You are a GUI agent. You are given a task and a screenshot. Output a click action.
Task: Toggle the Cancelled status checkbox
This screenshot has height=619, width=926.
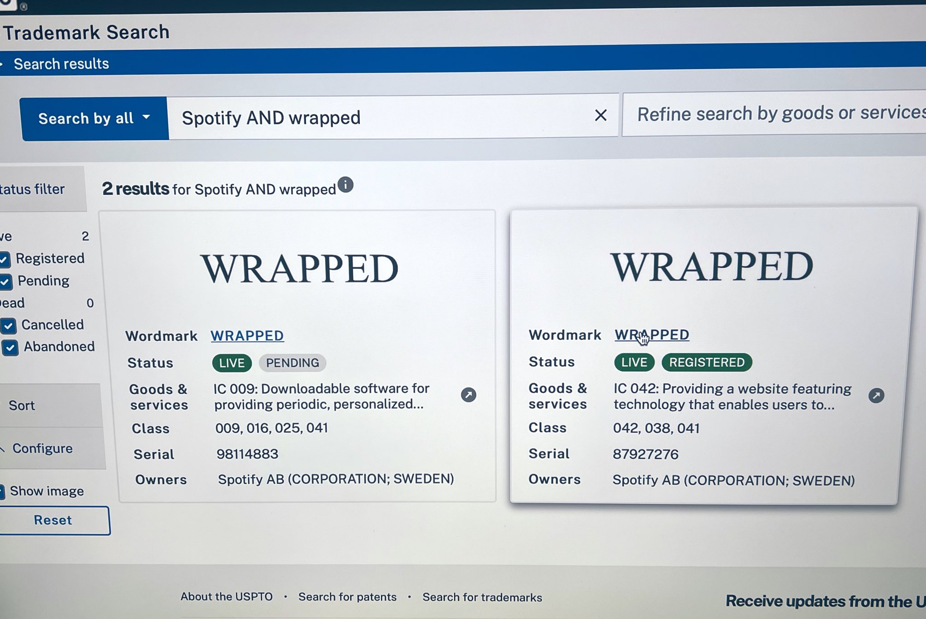(8, 326)
